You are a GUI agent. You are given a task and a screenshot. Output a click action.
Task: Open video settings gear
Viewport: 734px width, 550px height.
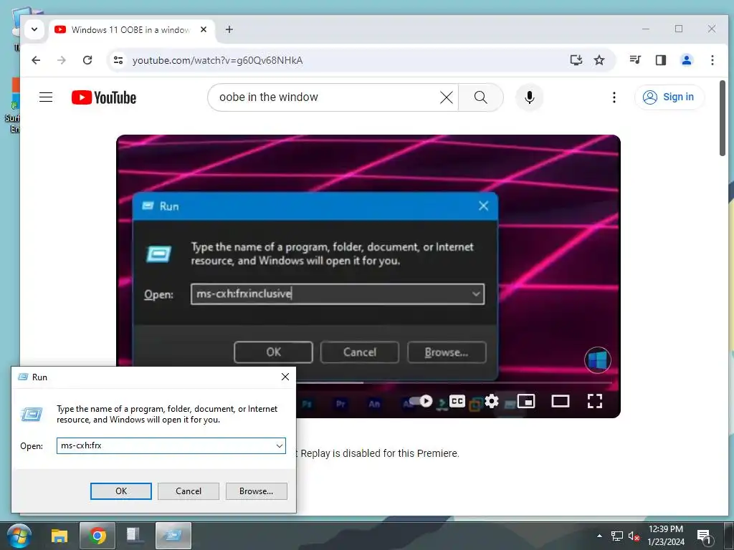[x=492, y=401]
